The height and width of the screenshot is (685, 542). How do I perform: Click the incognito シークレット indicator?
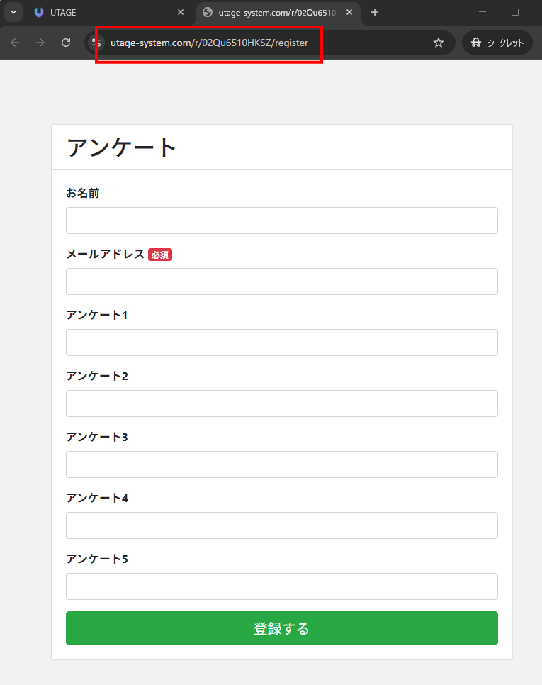497,43
